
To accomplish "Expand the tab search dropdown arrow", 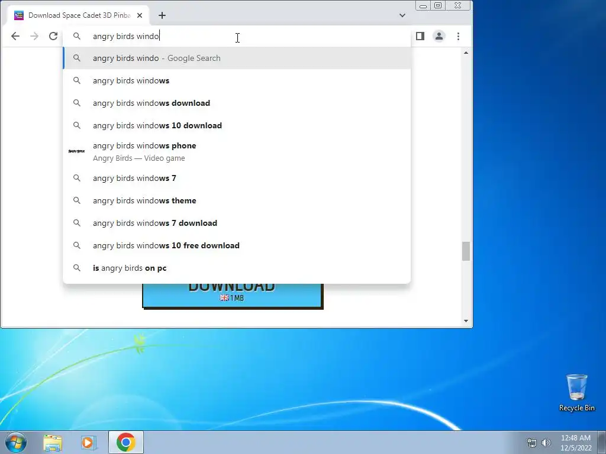I will tap(402, 15).
